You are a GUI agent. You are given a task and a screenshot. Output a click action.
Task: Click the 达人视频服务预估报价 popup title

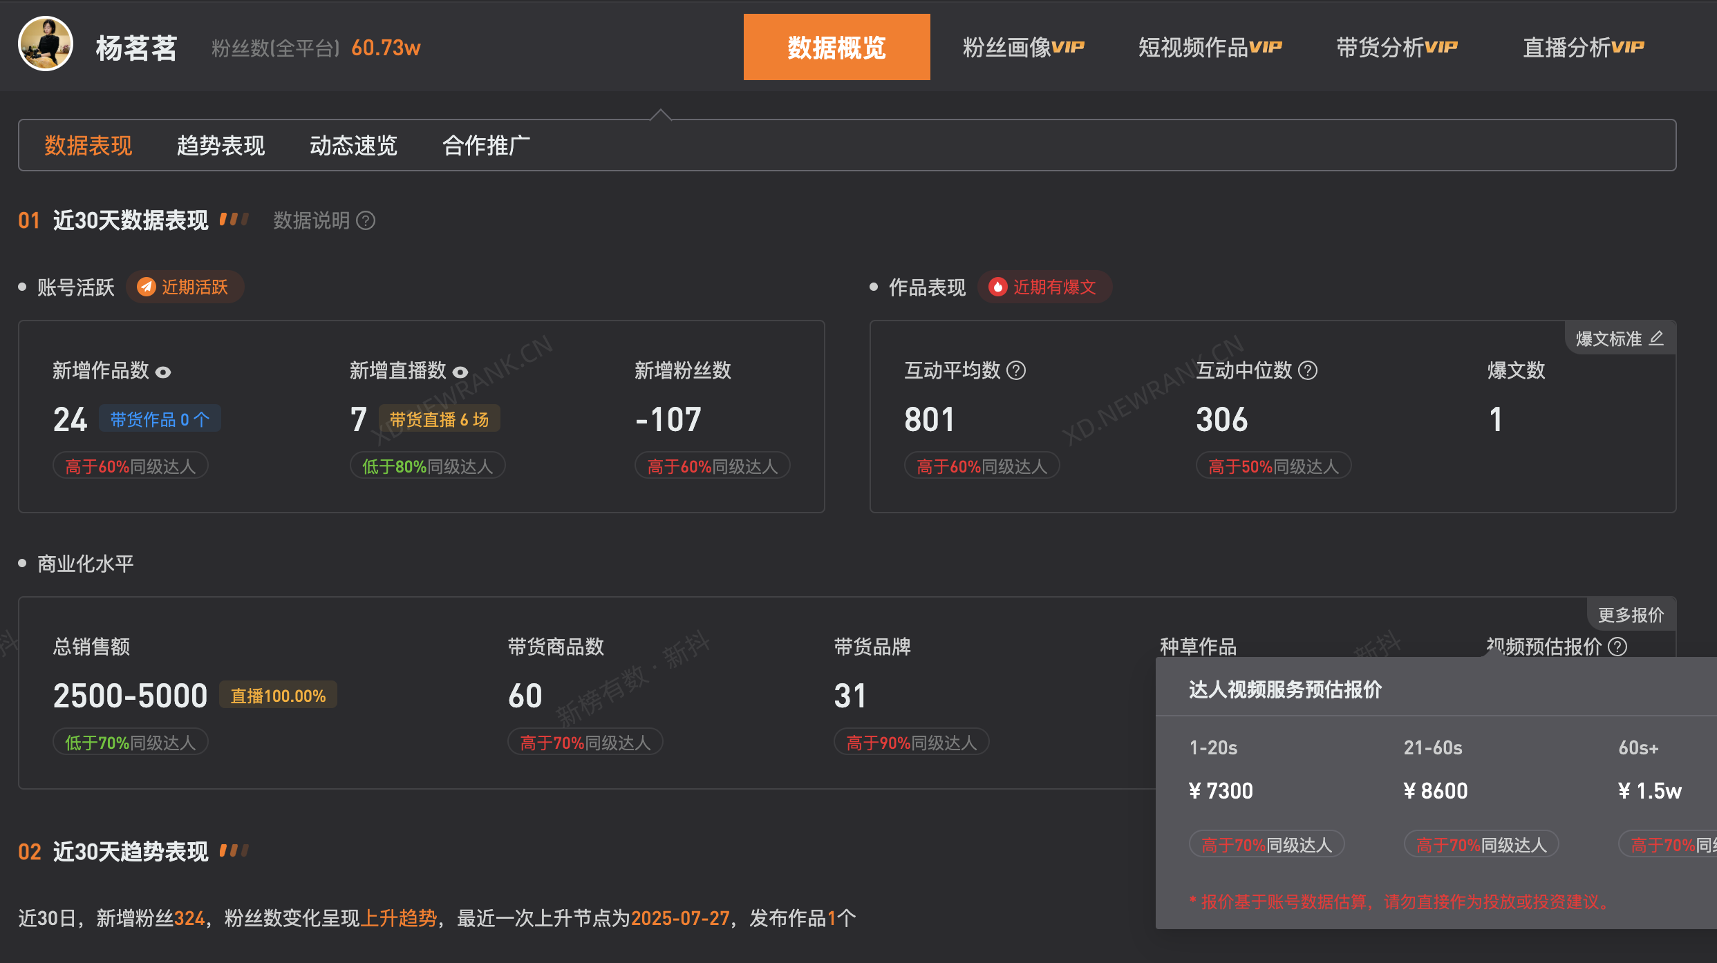pyautogui.click(x=1285, y=689)
